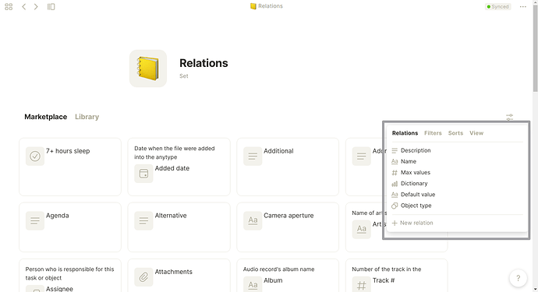
Task: Add a New relation
Action: point(412,223)
